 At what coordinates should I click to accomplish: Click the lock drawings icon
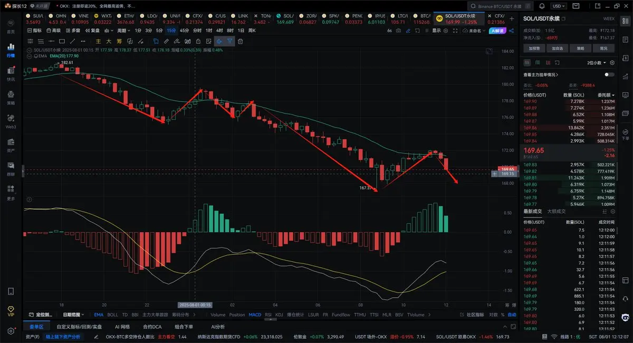[198, 41]
